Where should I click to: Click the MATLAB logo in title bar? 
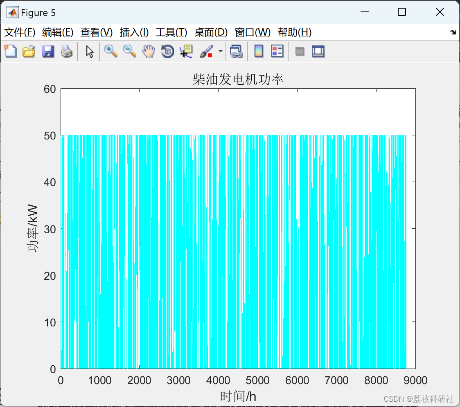[x=13, y=12]
